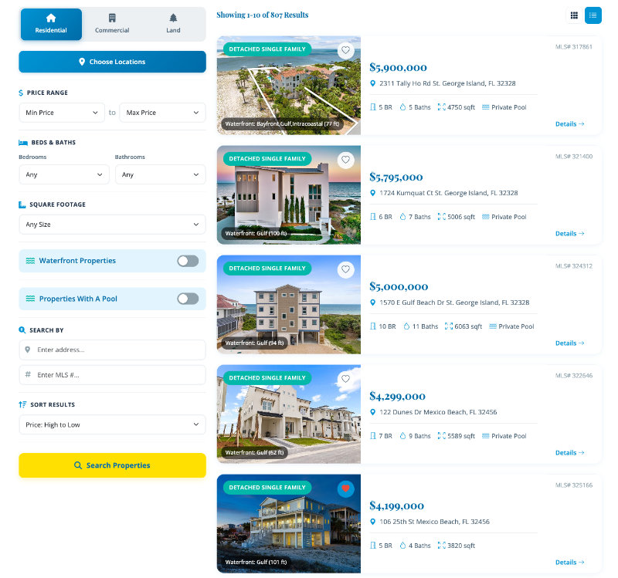This screenshot has width=618, height=578.
Task: Heart the $5,000,000 E Gulf Beach listing
Action: pos(346,269)
